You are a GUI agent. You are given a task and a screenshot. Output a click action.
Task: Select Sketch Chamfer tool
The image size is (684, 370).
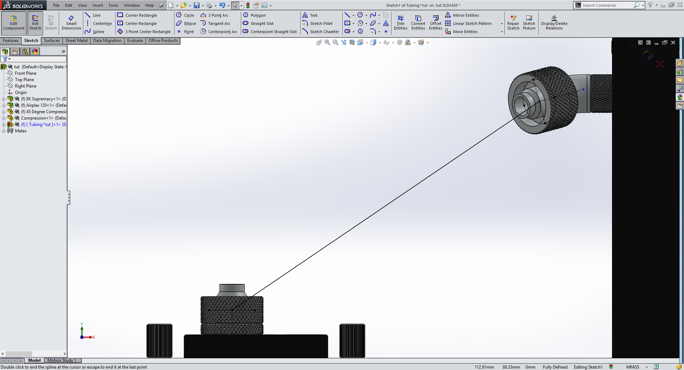320,32
